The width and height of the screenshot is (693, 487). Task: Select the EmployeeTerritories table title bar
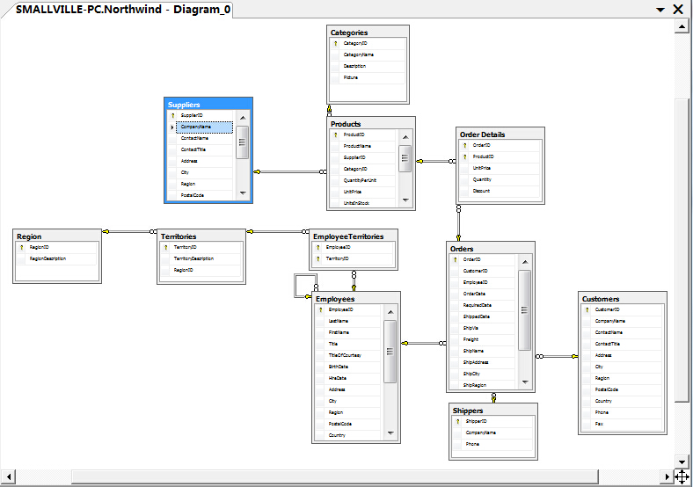click(354, 236)
